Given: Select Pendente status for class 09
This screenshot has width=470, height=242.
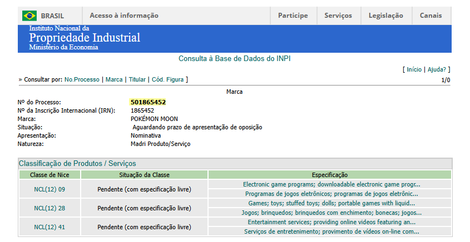Looking at the screenshot, I should [x=144, y=189].
